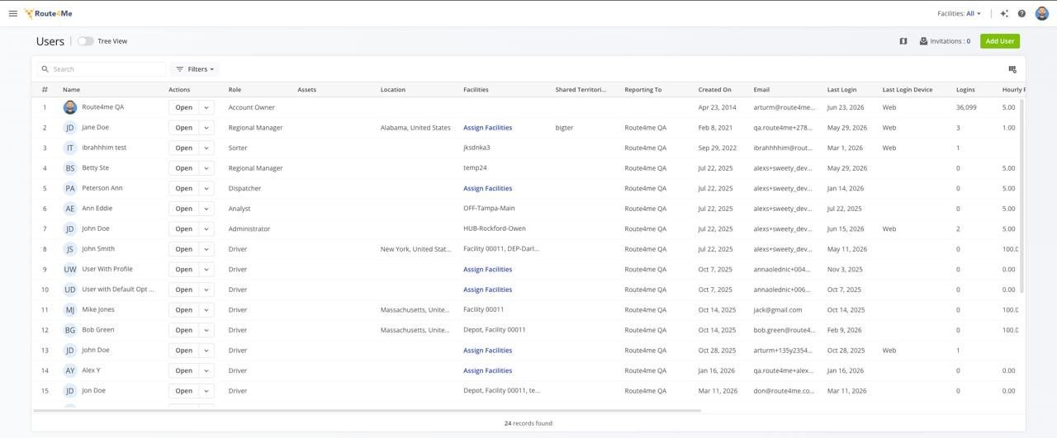The height and width of the screenshot is (438, 1057).
Task: Click Assign Facilities link for Jane Doe
Action: [x=487, y=128]
